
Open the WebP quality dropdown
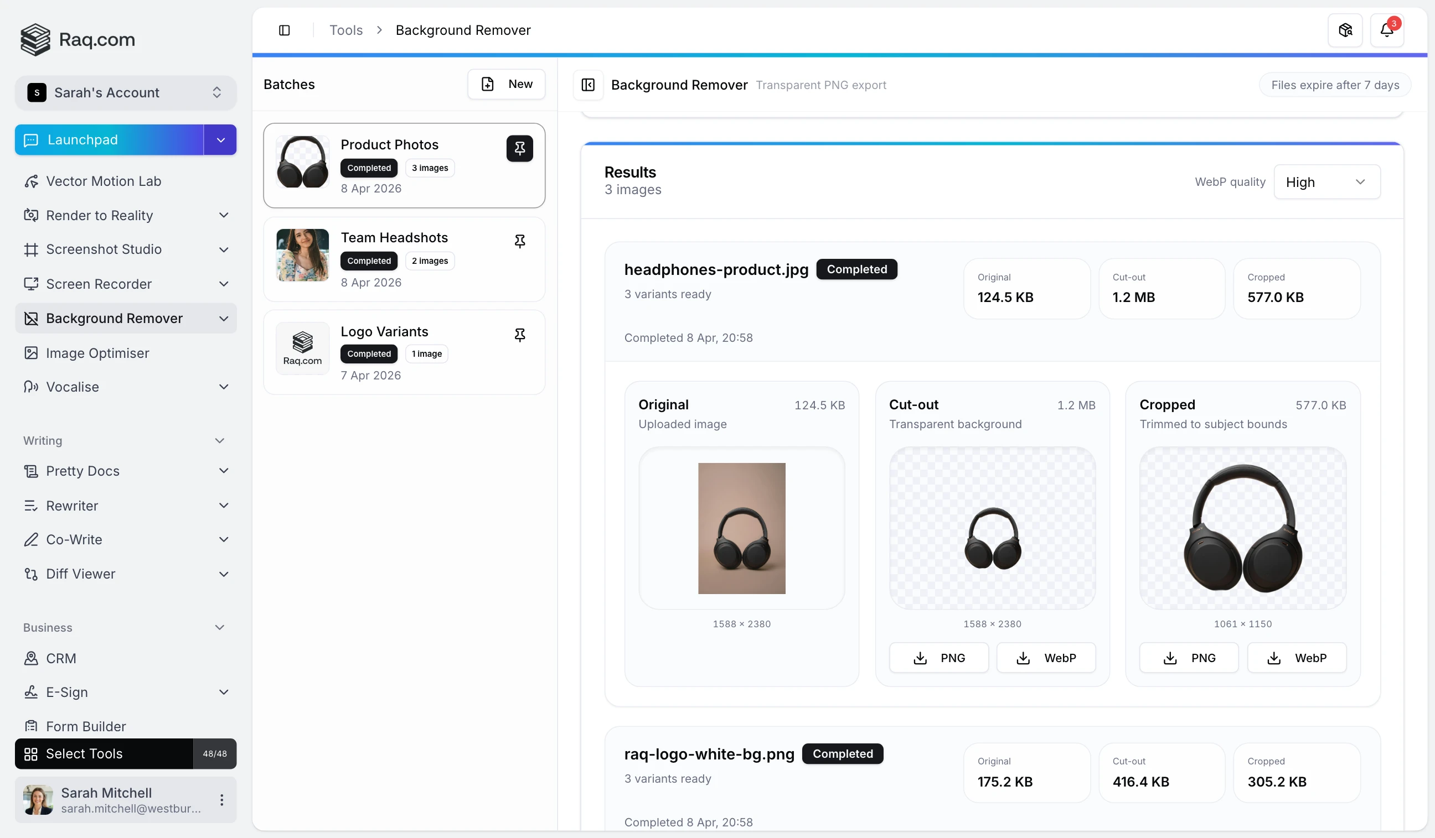[1326, 182]
